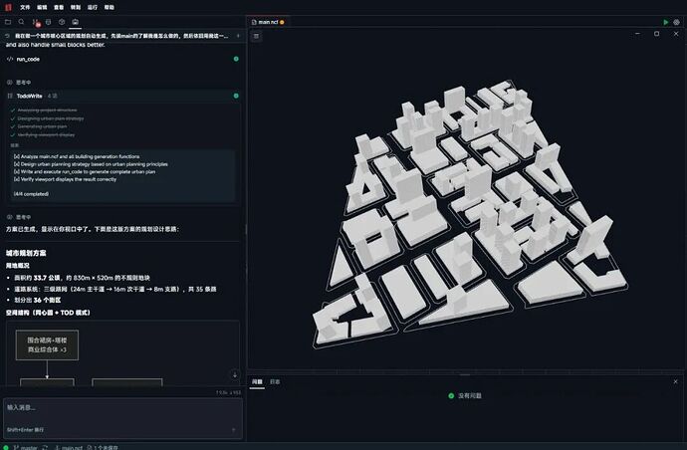The width and height of the screenshot is (687, 450).
Task: Switch to the 日志 tab in bottom panel
Action: (x=275, y=381)
